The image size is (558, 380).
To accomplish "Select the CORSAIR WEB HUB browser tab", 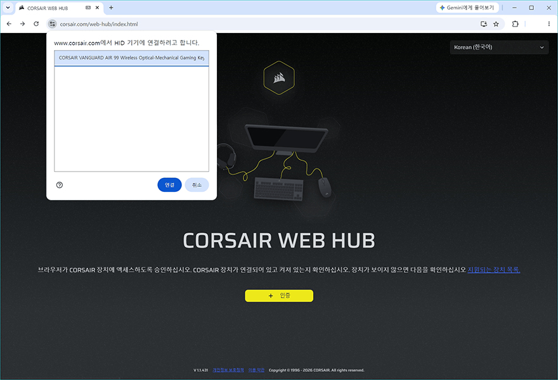I will point(59,8).
